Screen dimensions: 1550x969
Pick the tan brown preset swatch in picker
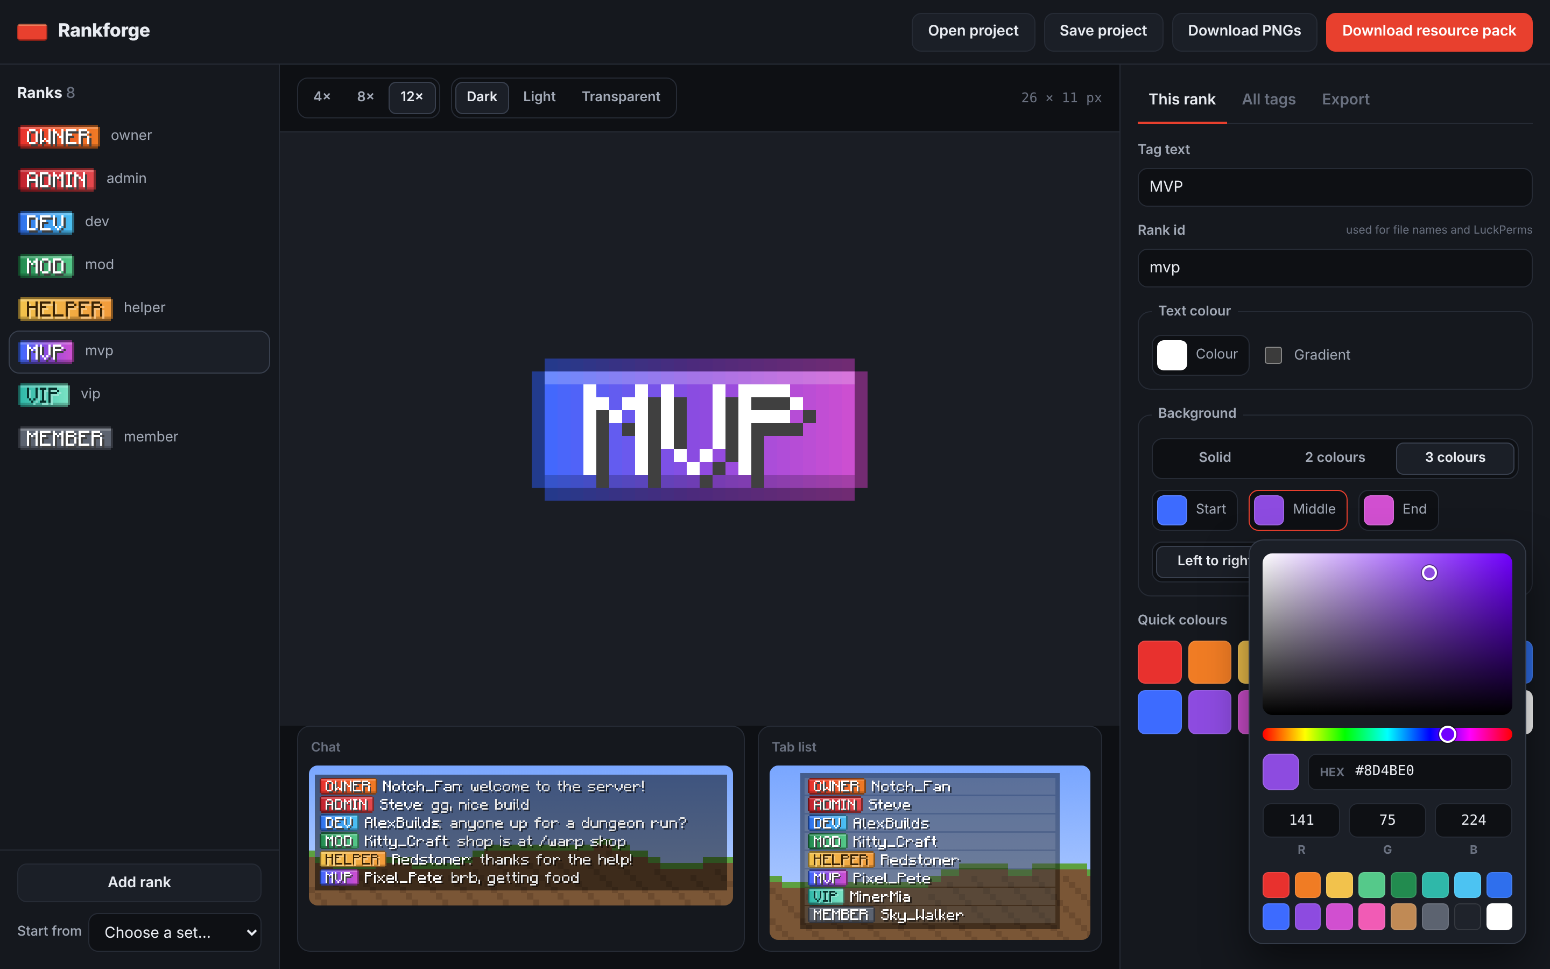(x=1403, y=917)
